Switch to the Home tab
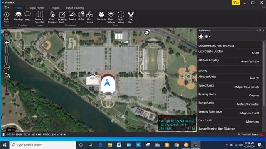This screenshot has height=149, width=266. click(x=18, y=8)
